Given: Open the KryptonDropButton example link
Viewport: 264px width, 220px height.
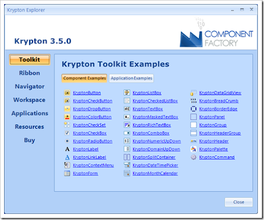Looking at the screenshot, I should pos(92,109).
